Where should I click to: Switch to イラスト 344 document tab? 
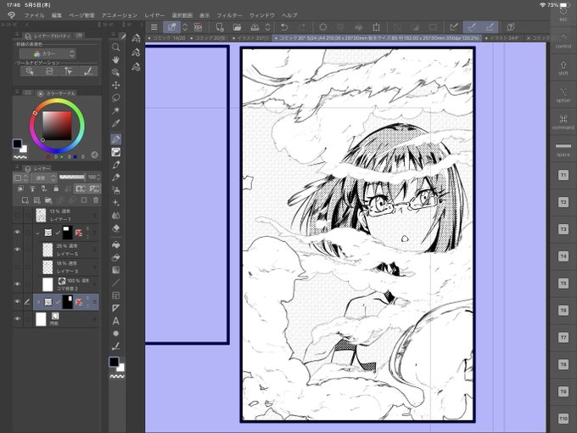[x=502, y=38]
